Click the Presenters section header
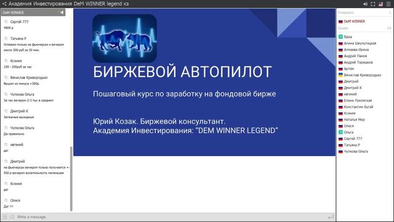394x222 pixels. click(x=364, y=12)
